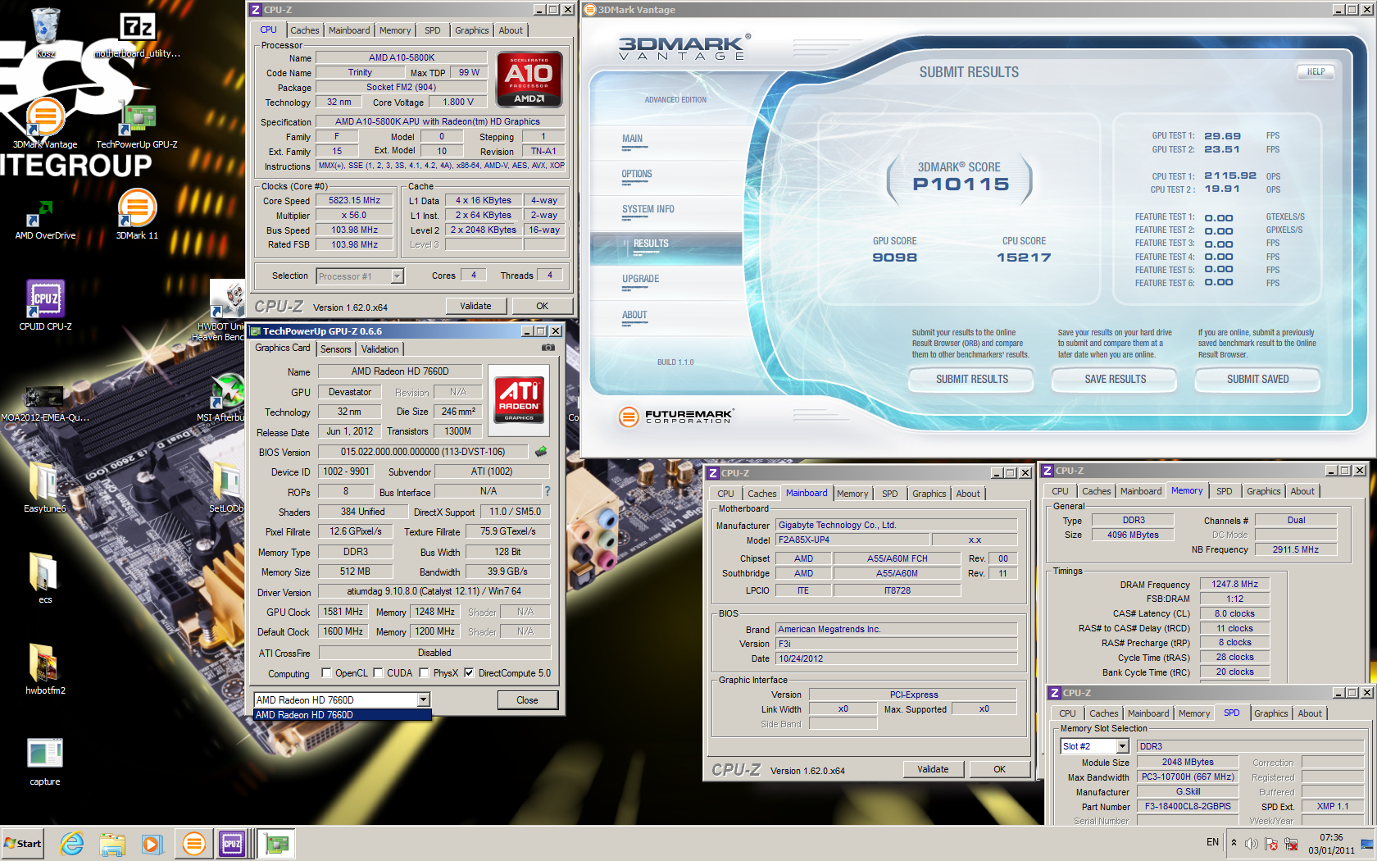Screen dimensions: 1377x861
Task: Click OK in the Mainboard CPU-Z window
Action: pyautogui.click(x=999, y=769)
